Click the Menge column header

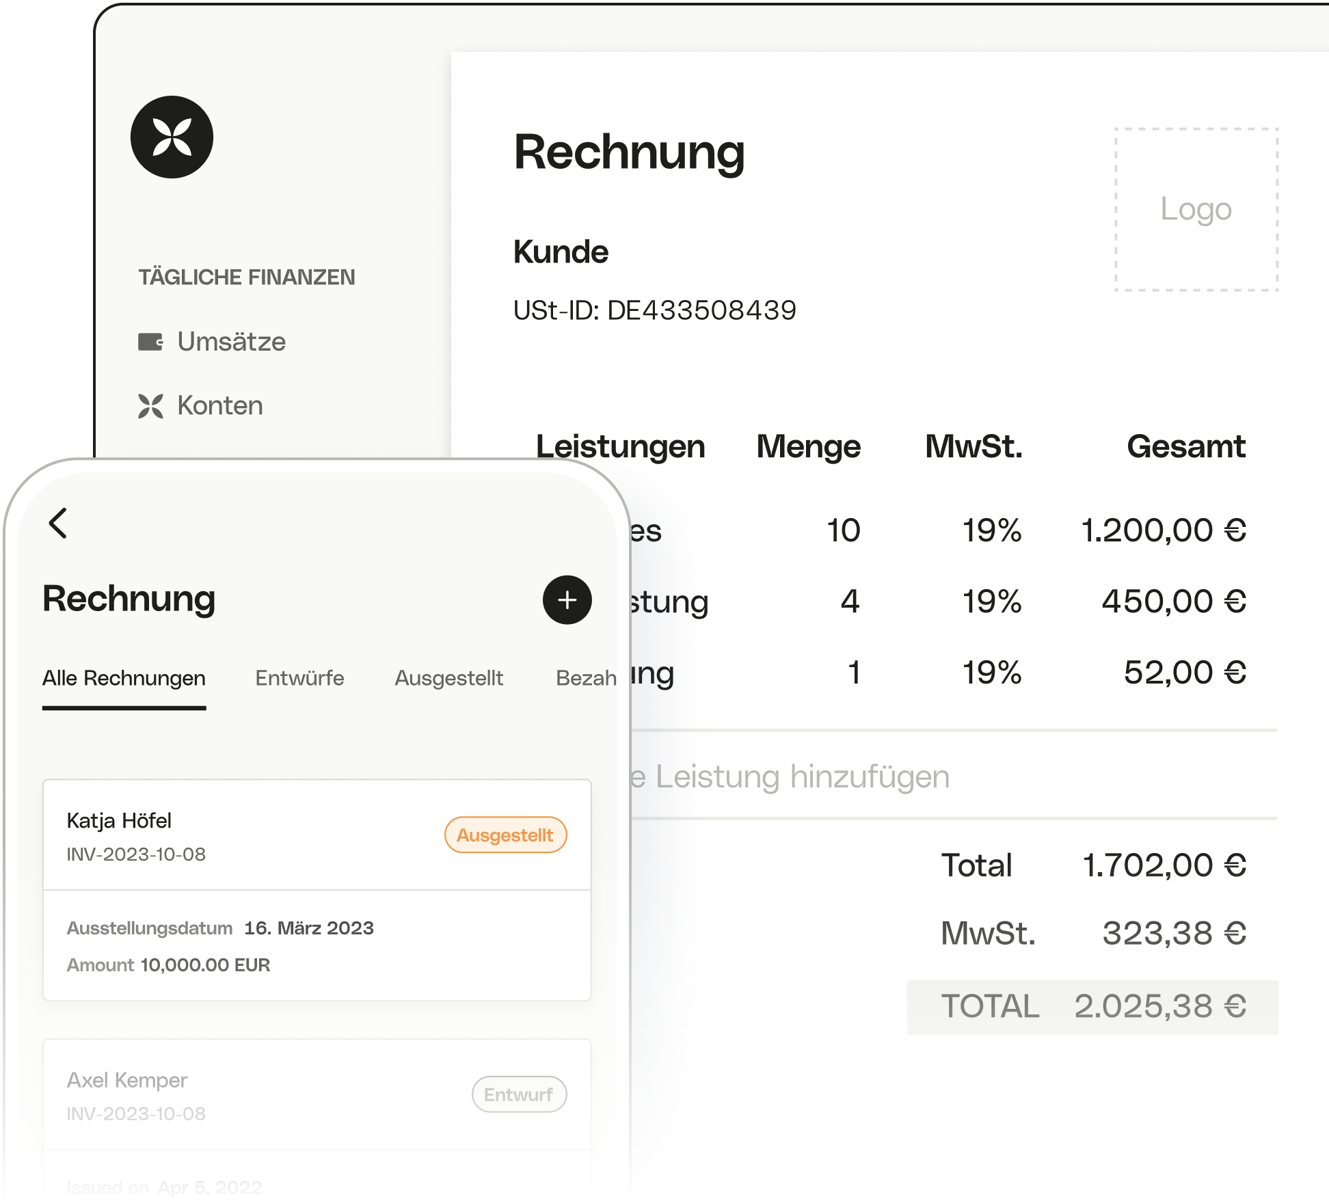pos(808,446)
